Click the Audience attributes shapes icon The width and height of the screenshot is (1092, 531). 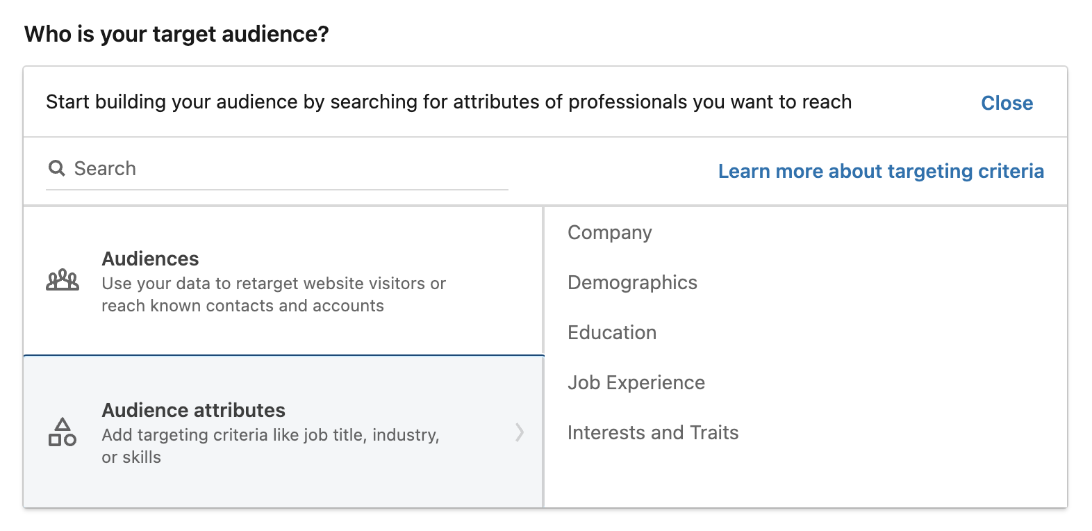tap(63, 432)
